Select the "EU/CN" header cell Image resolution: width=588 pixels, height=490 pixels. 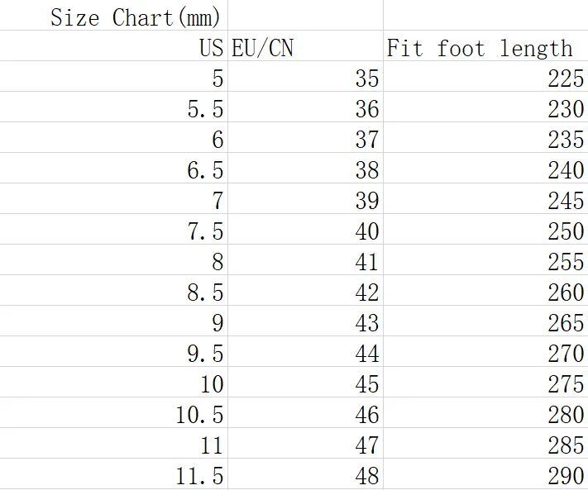(262, 48)
